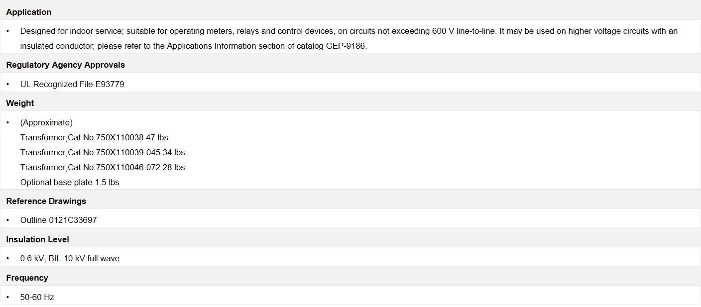Click the Cat No.750X110039-045 34 lbs line

[x=103, y=152]
